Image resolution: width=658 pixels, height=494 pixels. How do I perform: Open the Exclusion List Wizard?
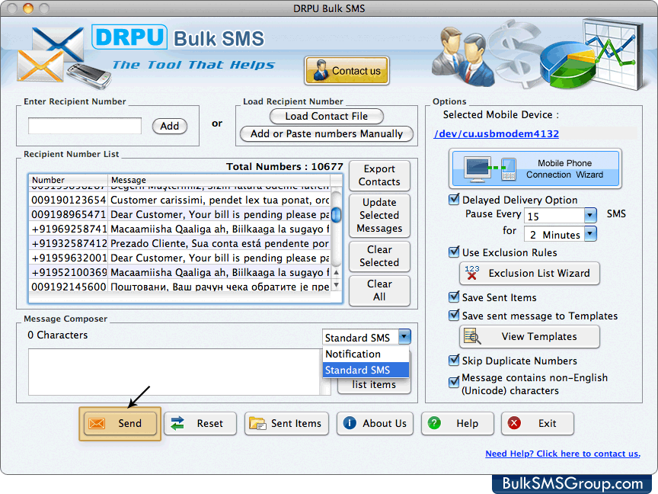coord(529,274)
